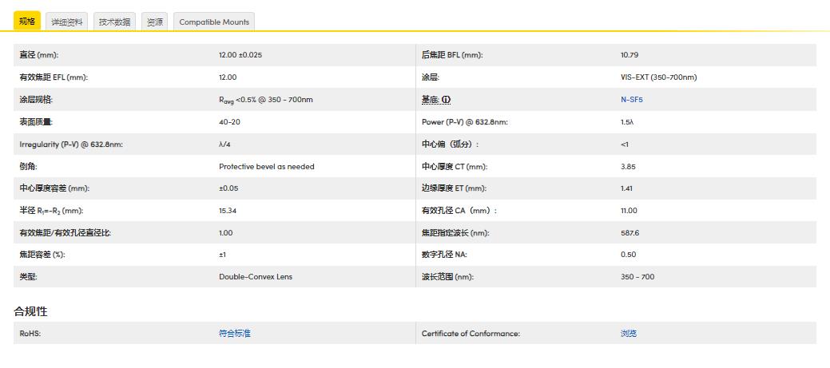Switch to the 规格 tab
This screenshot has height=368, width=830.
click(x=26, y=22)
